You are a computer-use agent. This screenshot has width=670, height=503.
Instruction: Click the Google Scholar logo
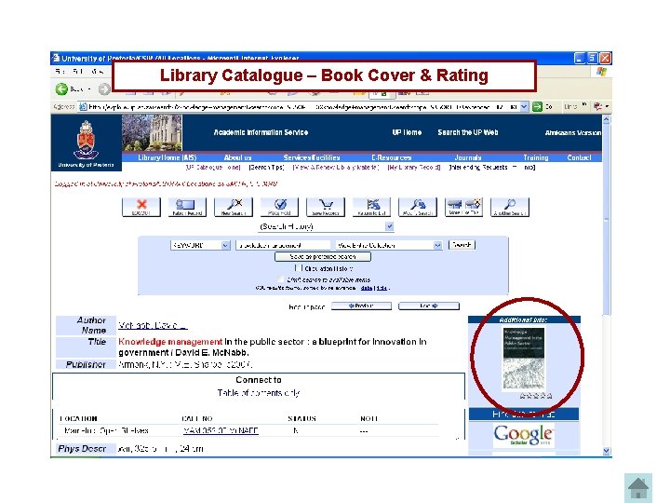click(524, 435)
